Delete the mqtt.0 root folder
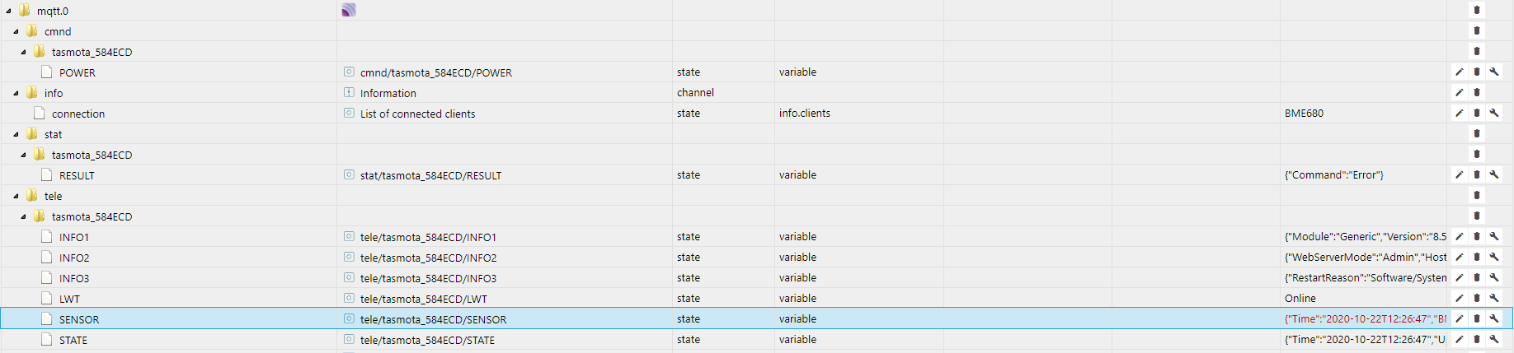 tap(1477, 11)
